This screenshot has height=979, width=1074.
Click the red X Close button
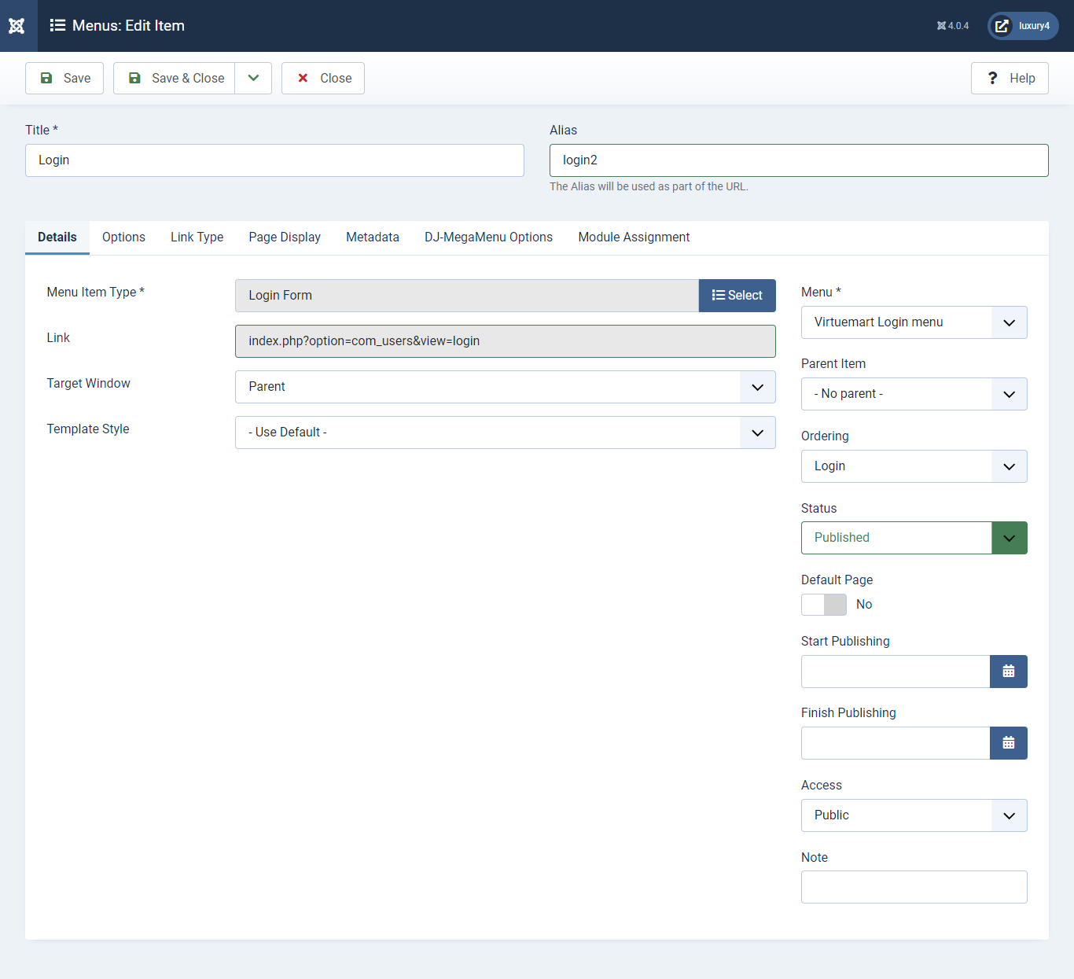323,79
